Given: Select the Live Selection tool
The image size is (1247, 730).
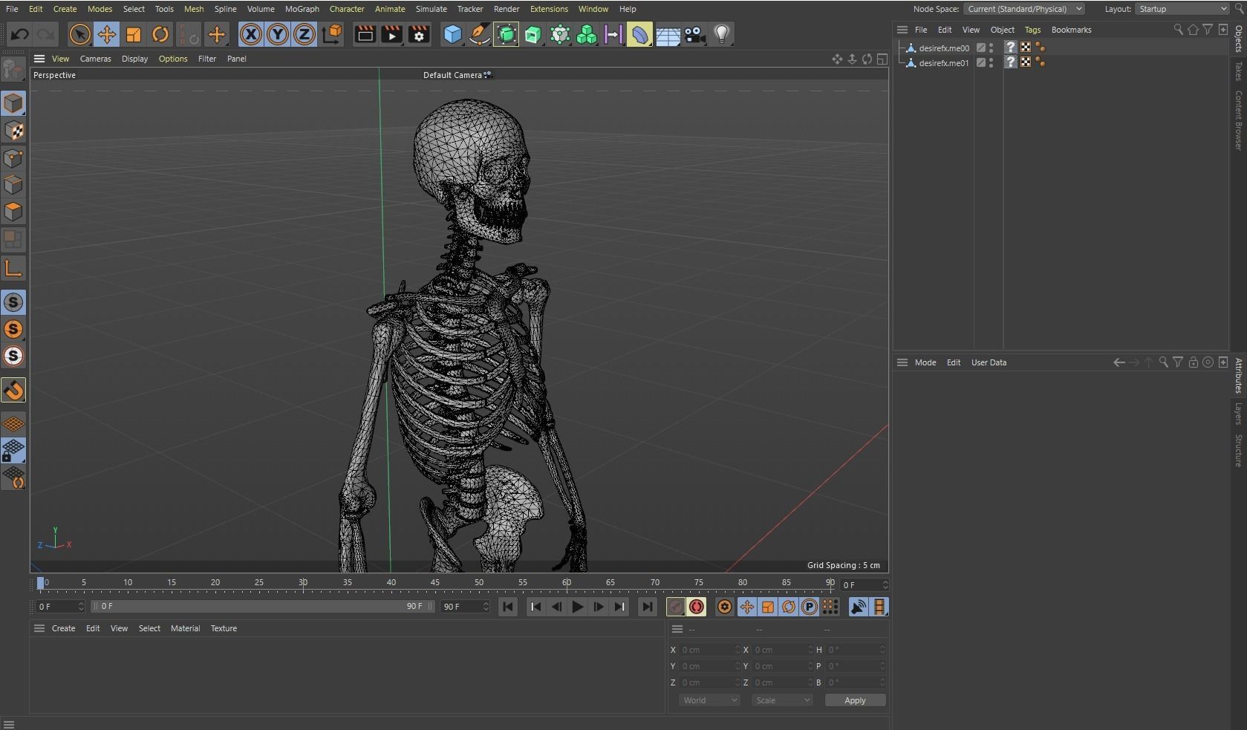Looking at the screenshot, I should (79, 34).
